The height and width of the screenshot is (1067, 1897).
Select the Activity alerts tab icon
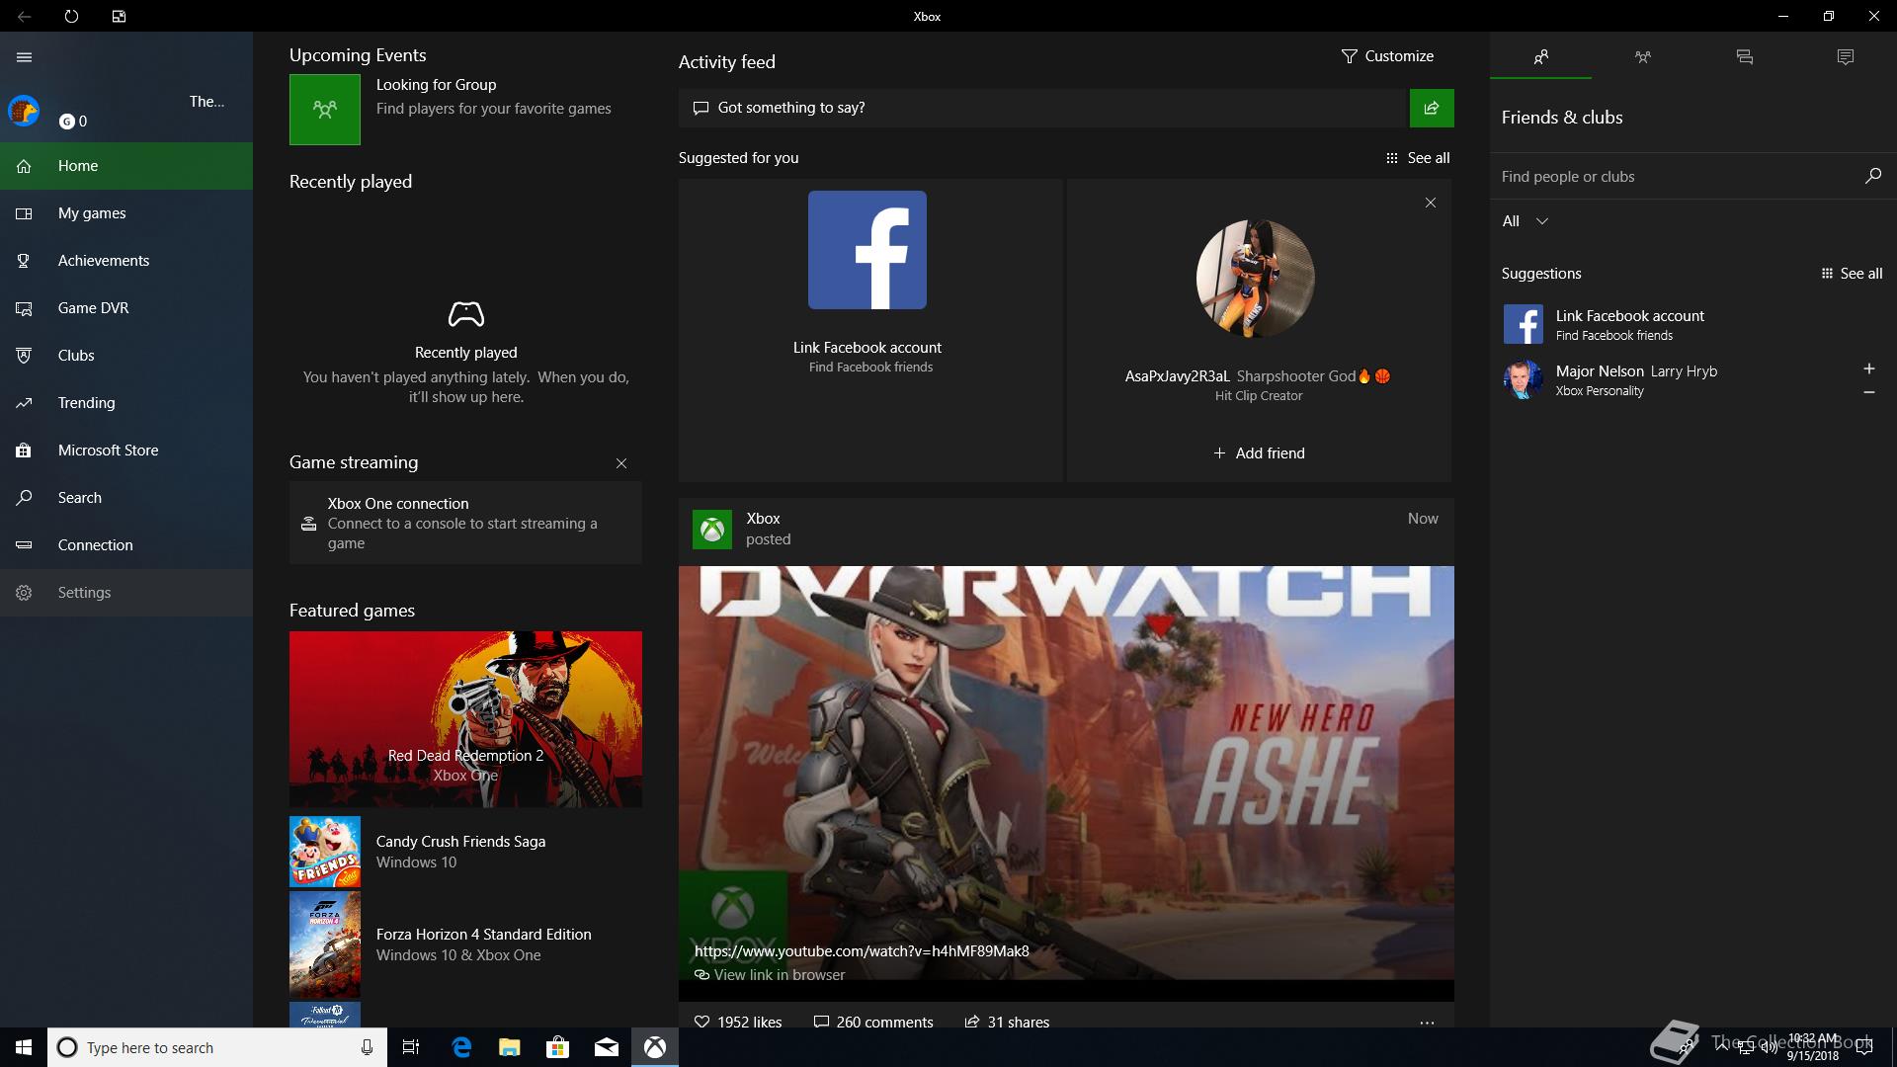[1846, 57]
